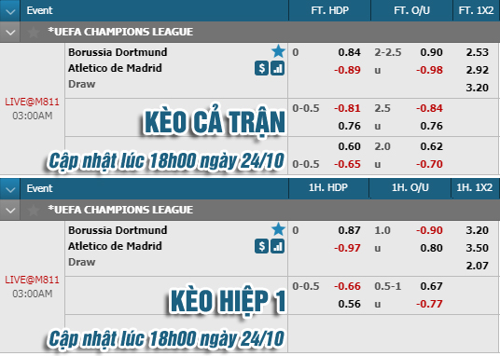This screenshot has height=356, width=500.
Task: Pick full-time under odds -0.98
Action: click(429, 70)
